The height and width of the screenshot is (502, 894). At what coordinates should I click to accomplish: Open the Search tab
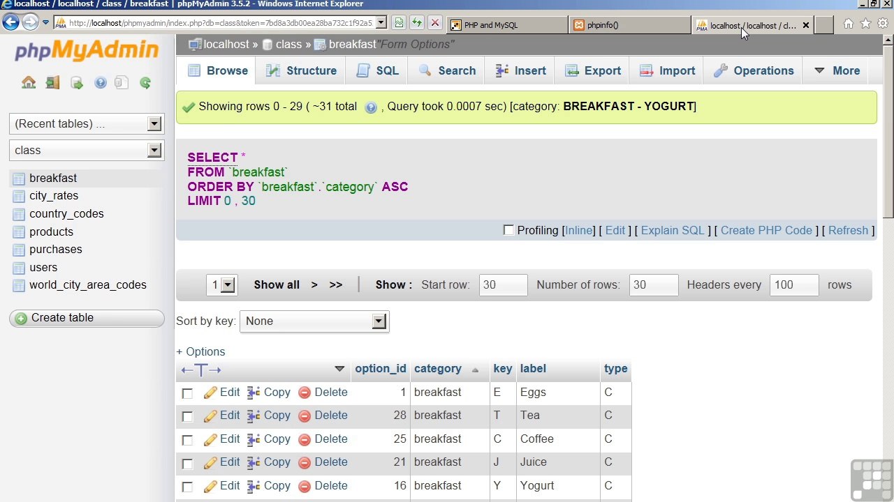coord(447,70)
